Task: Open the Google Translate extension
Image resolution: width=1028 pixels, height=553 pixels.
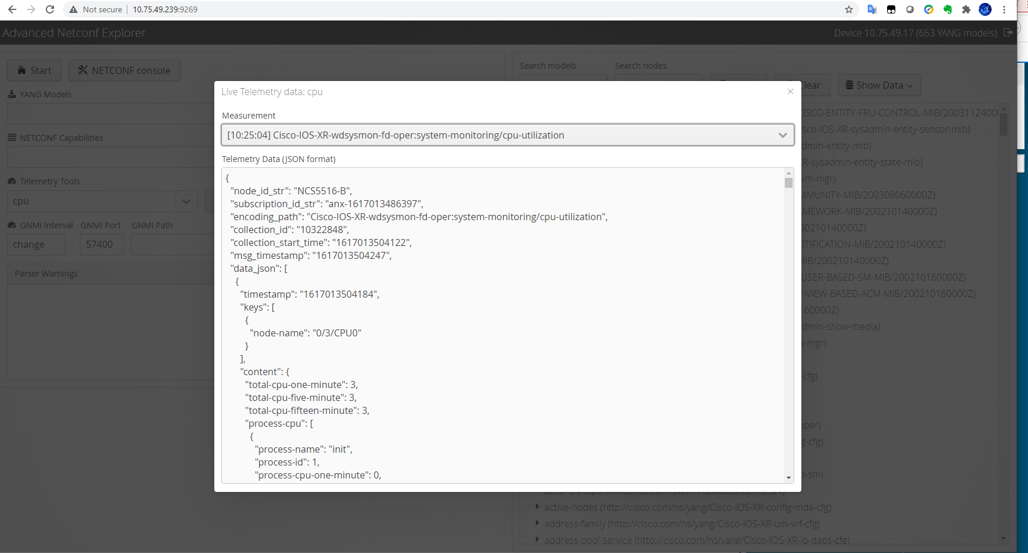Action: pyautogui.click(x=872, y=9)
